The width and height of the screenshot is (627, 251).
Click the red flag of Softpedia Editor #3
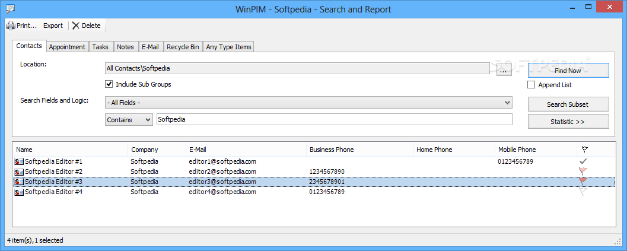point(584,182)
